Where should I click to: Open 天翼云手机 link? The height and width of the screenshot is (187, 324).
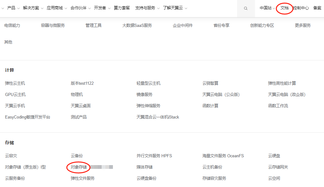click(x=15, y=106)
